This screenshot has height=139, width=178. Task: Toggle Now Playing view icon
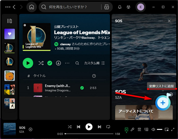click(x=126, y=129)
